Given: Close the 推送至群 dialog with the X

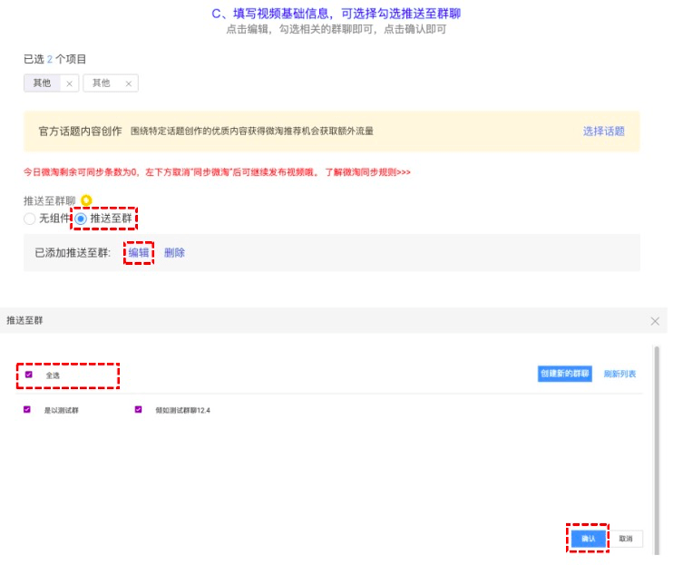Looking at the screenshot, I should point(655,321).
